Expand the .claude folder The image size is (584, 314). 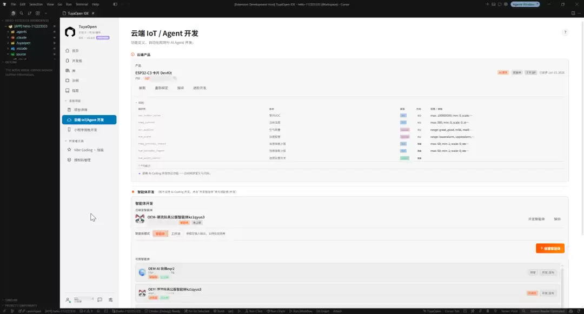pyautogui.click(x=8, y=38)
